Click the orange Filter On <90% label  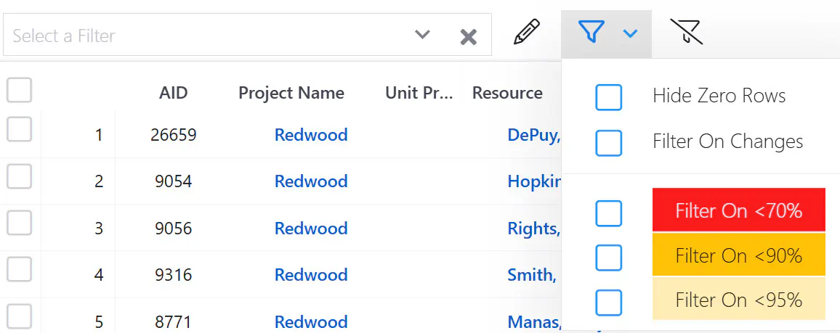click(x=739, y=255)
